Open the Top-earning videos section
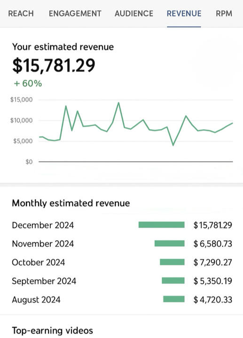Image resolution: width=243 pixels, height=338 pixels. 53,330
